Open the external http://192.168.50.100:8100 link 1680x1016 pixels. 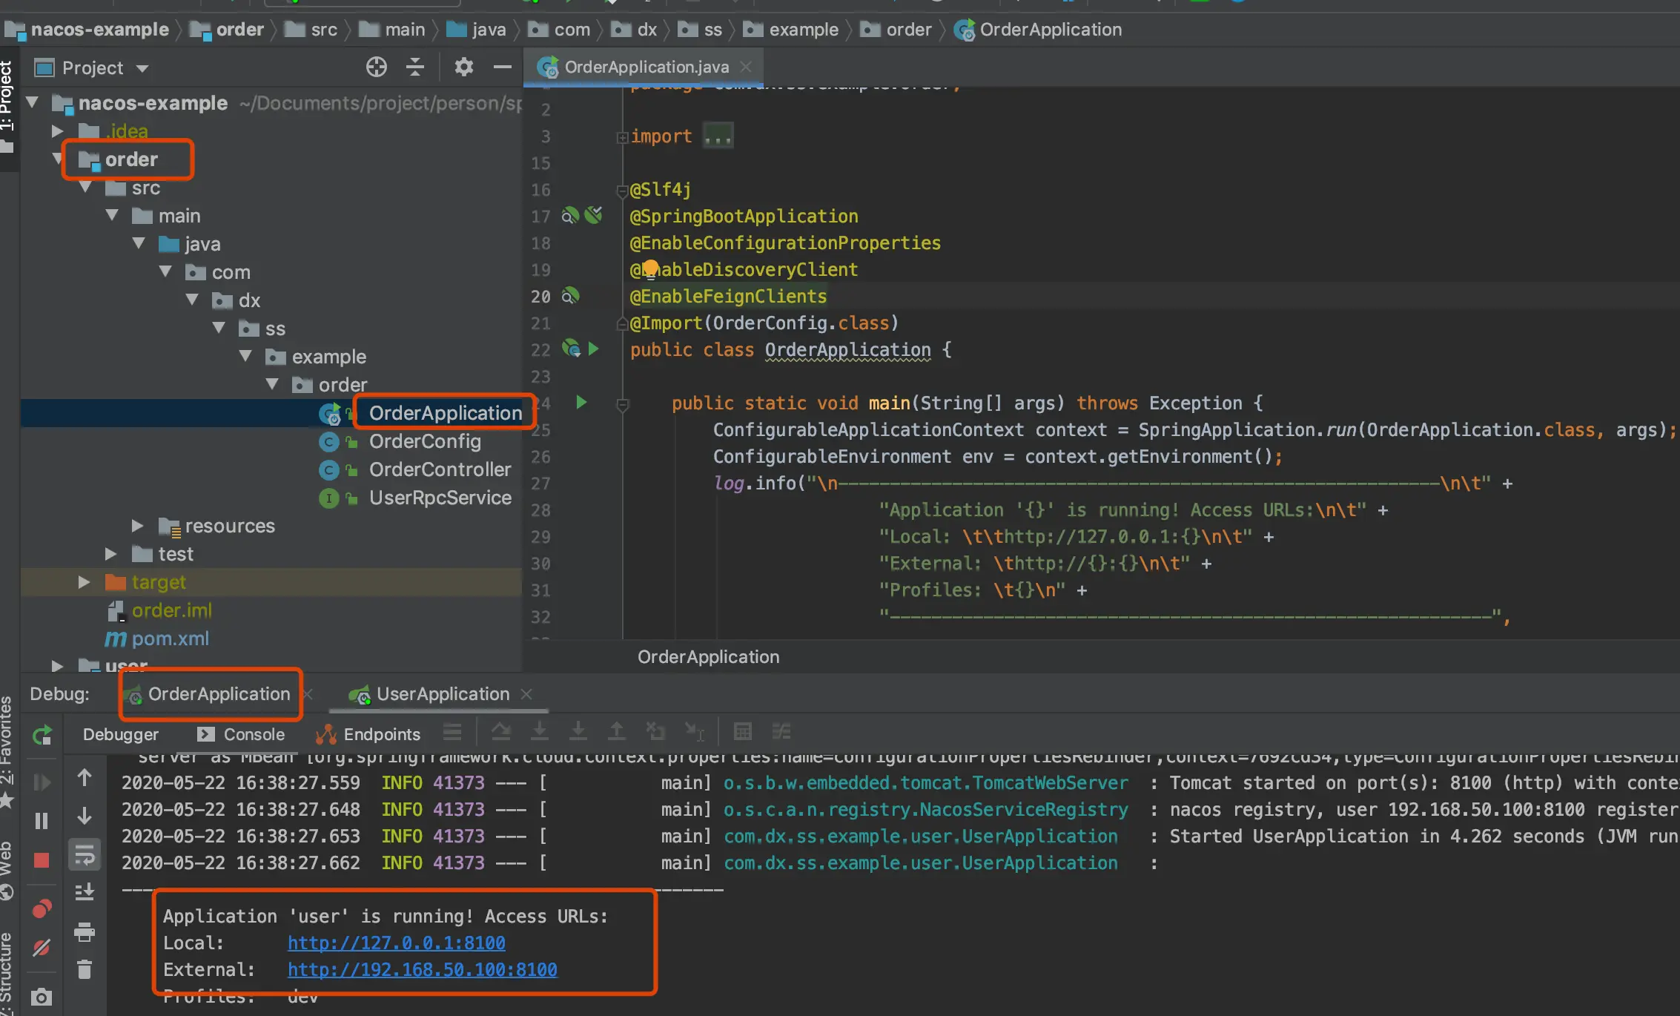click(422, 969)
